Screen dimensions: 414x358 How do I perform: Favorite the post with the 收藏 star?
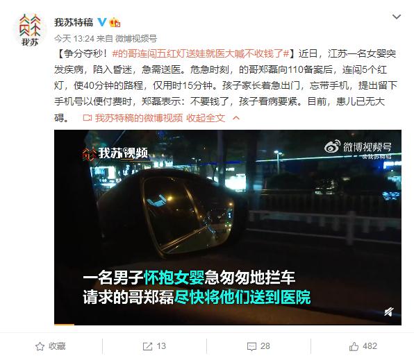pyautogui.click(x=51, y=346)
